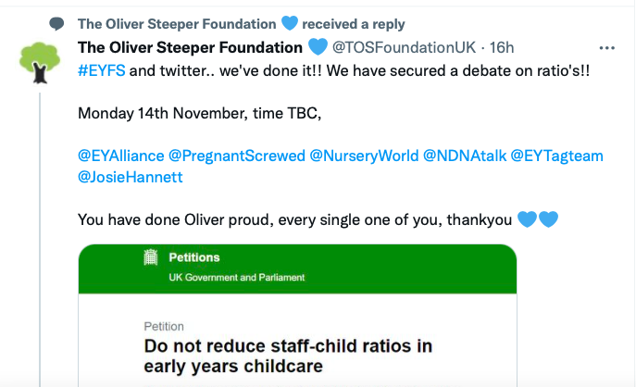Image resolution: width=636 pixels, height=387 pixels.
Task: Click the green tree profile avatar
Action: pyautogui.click(x=40, y=62)
